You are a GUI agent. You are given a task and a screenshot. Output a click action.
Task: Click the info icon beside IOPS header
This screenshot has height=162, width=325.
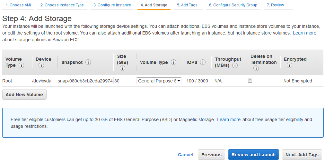tap(203, 62)
